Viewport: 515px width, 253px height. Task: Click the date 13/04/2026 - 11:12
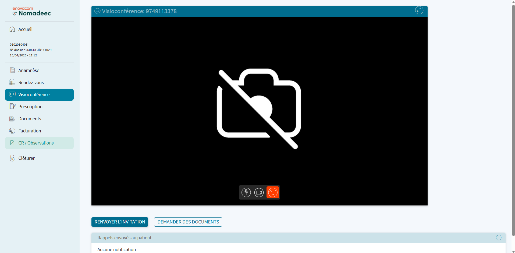[23, 55]
